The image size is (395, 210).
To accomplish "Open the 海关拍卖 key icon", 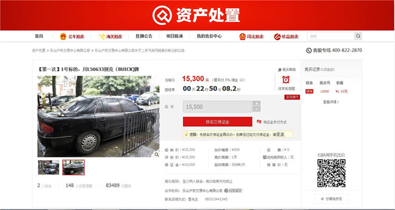I will [x=102, y=36].
